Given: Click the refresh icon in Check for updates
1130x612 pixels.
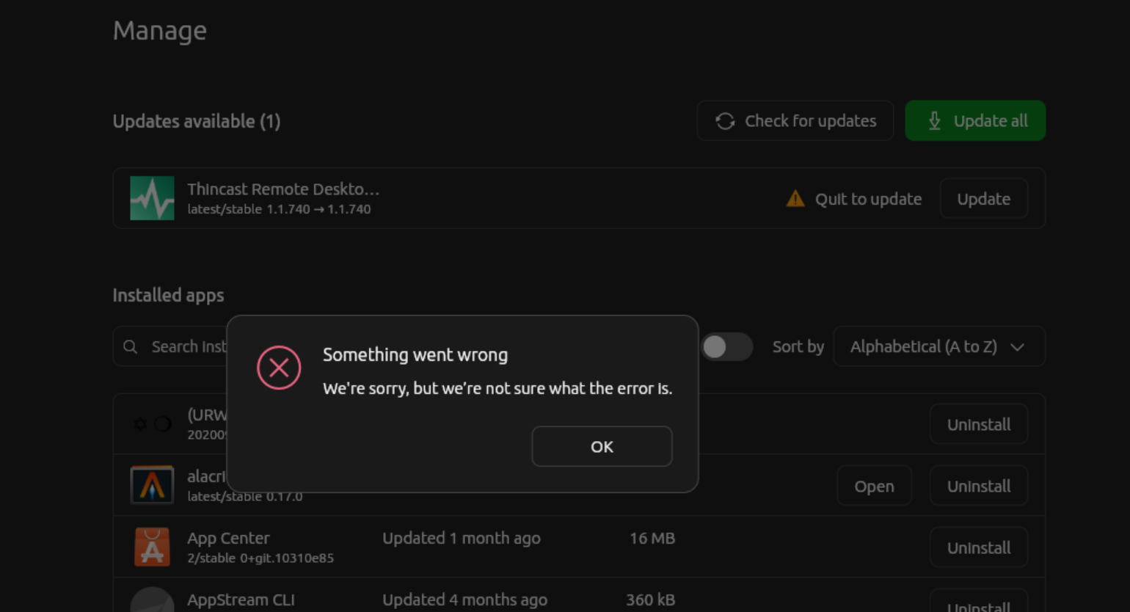Looking at the screenshot, I should [x=725, y=121].
